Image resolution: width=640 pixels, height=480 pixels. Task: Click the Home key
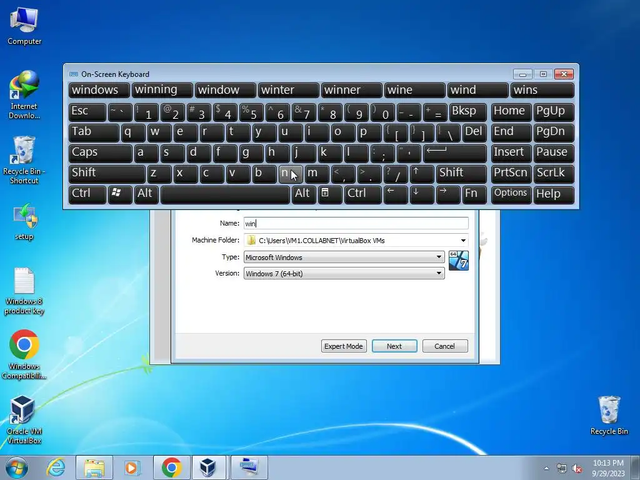[x=511, y=112]
